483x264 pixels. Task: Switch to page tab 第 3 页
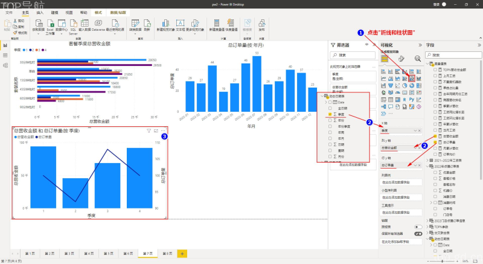(x=69, y=254)
